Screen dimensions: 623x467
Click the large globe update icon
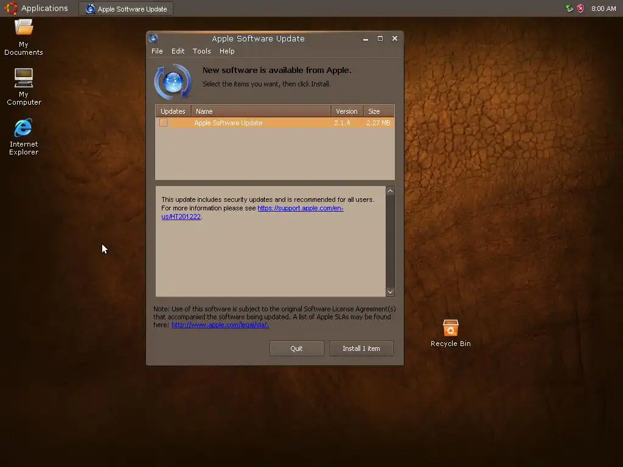pos(173,82)
